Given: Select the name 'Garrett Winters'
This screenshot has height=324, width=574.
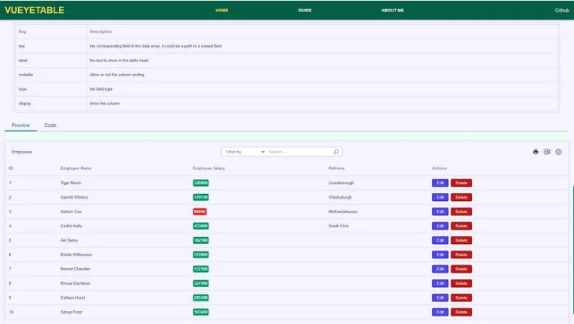Looking at the screenshot, I should [74, 197].
